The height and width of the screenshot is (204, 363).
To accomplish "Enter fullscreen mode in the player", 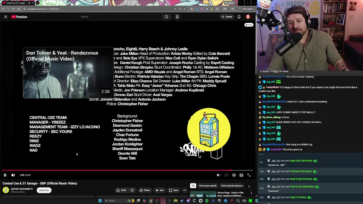I will click(249, 175).
